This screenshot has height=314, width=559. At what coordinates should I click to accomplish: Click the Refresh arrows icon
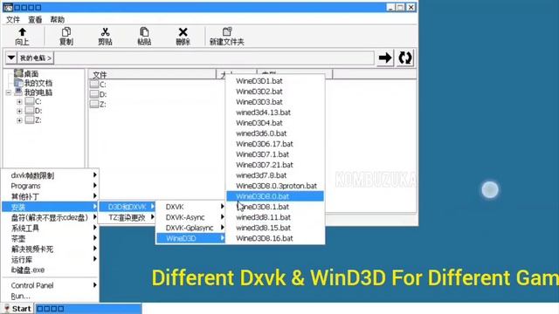(x=405, y=58)
